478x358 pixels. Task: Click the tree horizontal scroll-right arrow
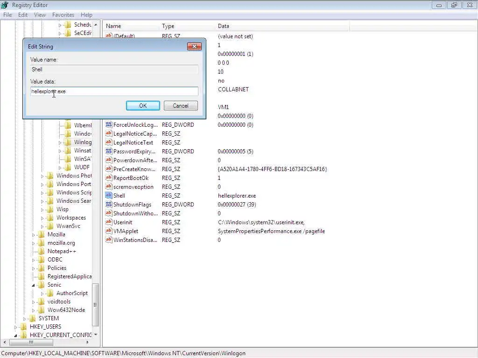pos(87,342)
